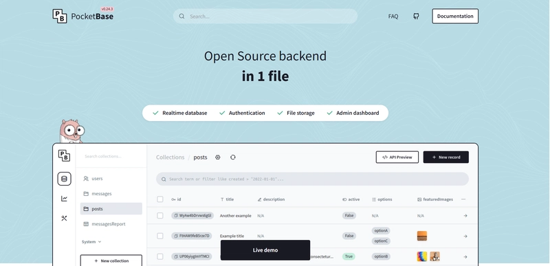Open the Collections database icon
Image resolution: width=550 pixels, height=266 pixels.
click(x=64, y=179)
